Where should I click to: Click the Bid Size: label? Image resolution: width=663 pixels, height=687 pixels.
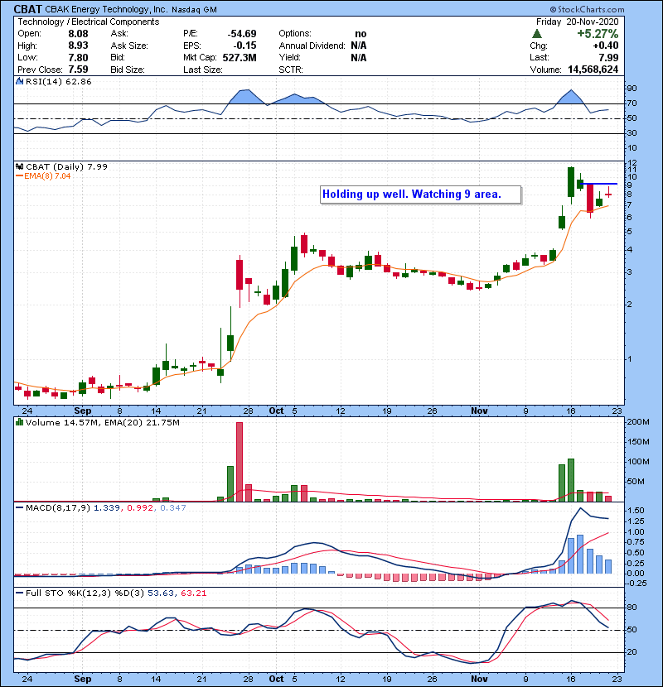coord(128,70)
